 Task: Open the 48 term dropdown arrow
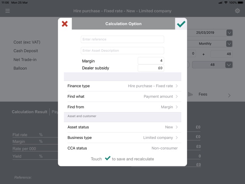point(229,65)
